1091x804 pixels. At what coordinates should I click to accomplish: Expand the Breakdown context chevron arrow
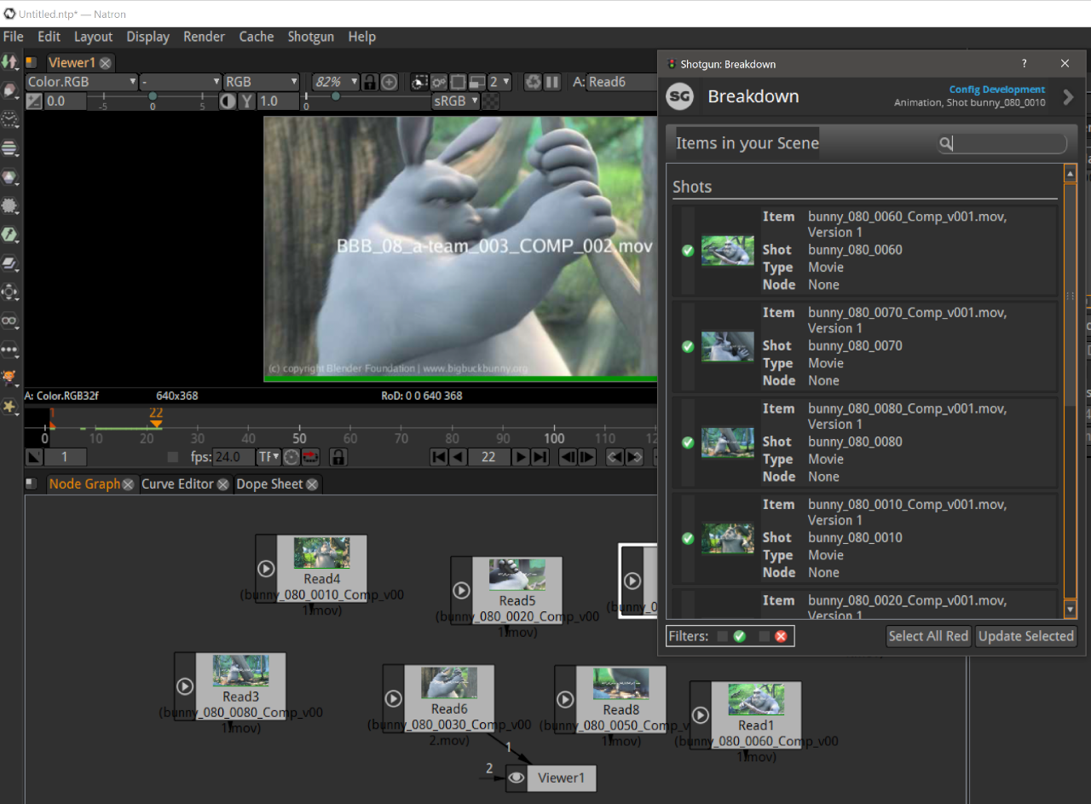coord(1068,97)
